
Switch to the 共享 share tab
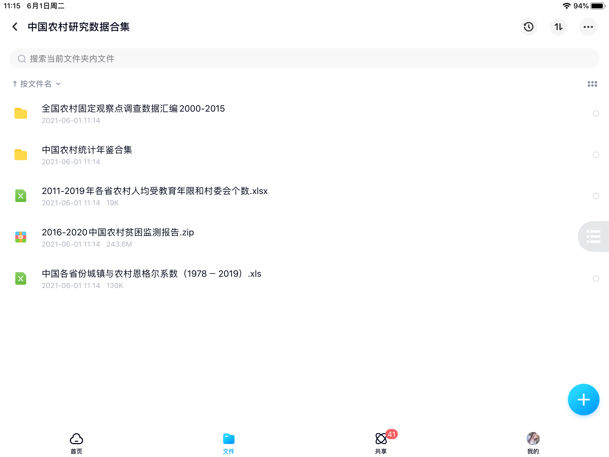(x=381, y=443)
